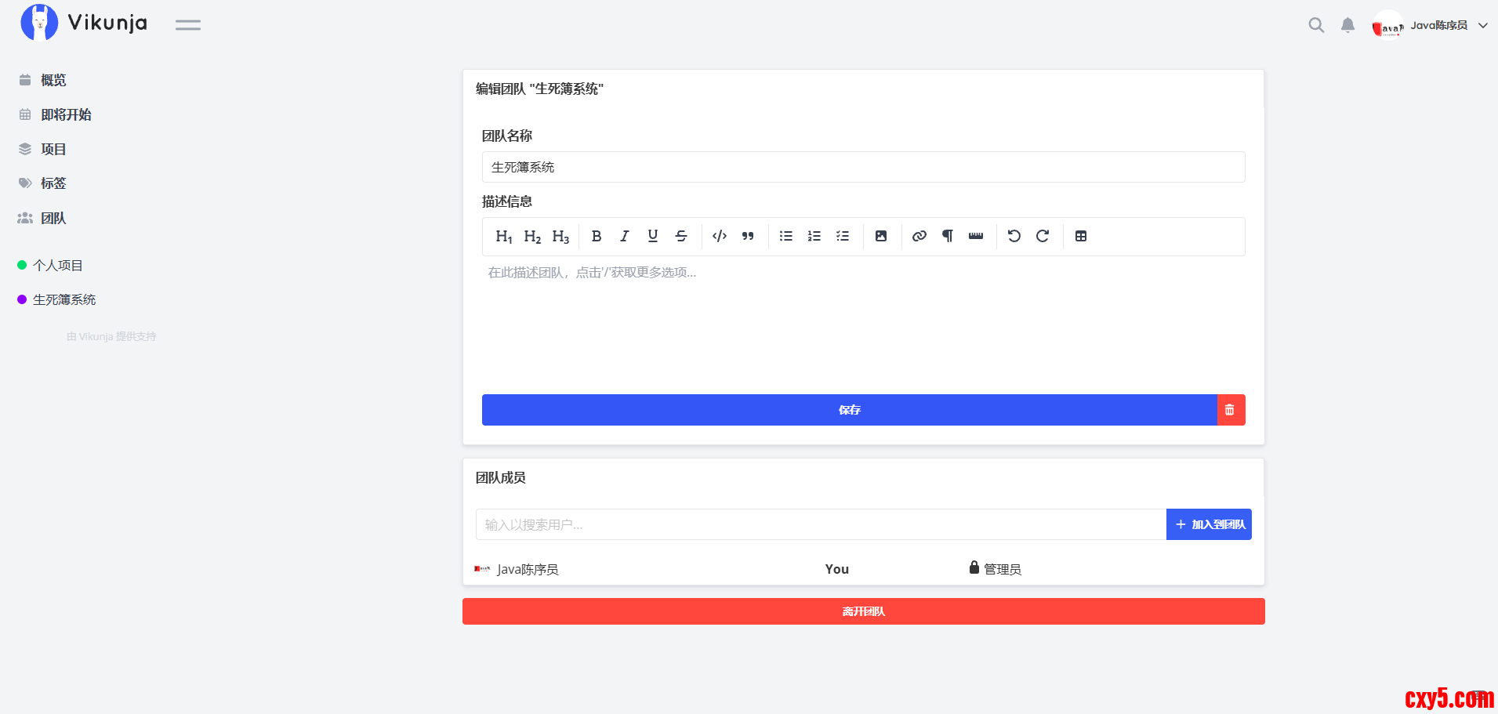Click the 'You' label in member row
The width and height of the screenshot is (1498, 714).
pyautogui.click(x=837, y=569)
